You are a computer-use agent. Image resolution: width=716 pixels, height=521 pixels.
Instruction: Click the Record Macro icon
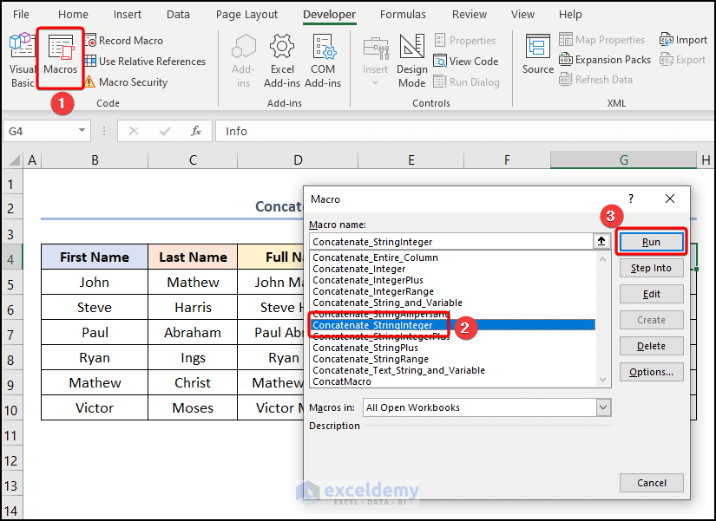pyautogui.click(x=93, y=40)
